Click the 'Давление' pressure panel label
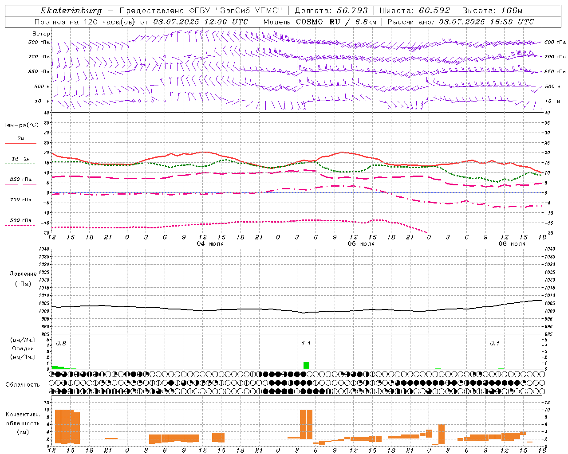 point(23,274)
